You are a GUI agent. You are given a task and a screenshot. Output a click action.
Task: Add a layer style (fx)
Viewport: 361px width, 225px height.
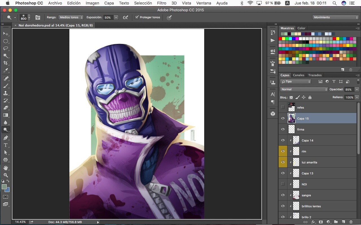pyautogui.click(x=313, y=222)
